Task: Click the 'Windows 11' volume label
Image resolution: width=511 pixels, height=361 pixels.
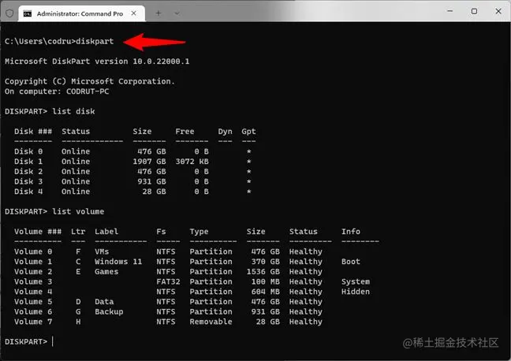Action: point(118,262)
